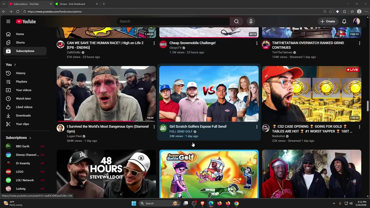Open History in the sidebar
This screenshot has width=370, height=208.
(x=25, y=73)
